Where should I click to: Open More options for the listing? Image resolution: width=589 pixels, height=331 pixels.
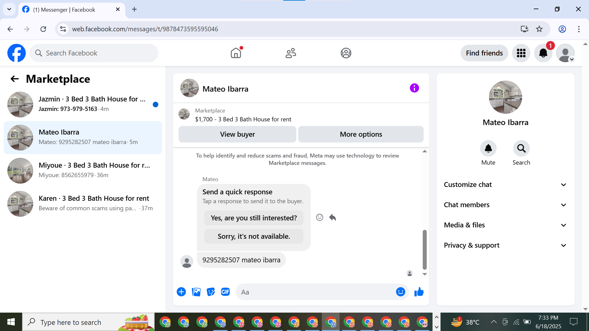point(361,134)
